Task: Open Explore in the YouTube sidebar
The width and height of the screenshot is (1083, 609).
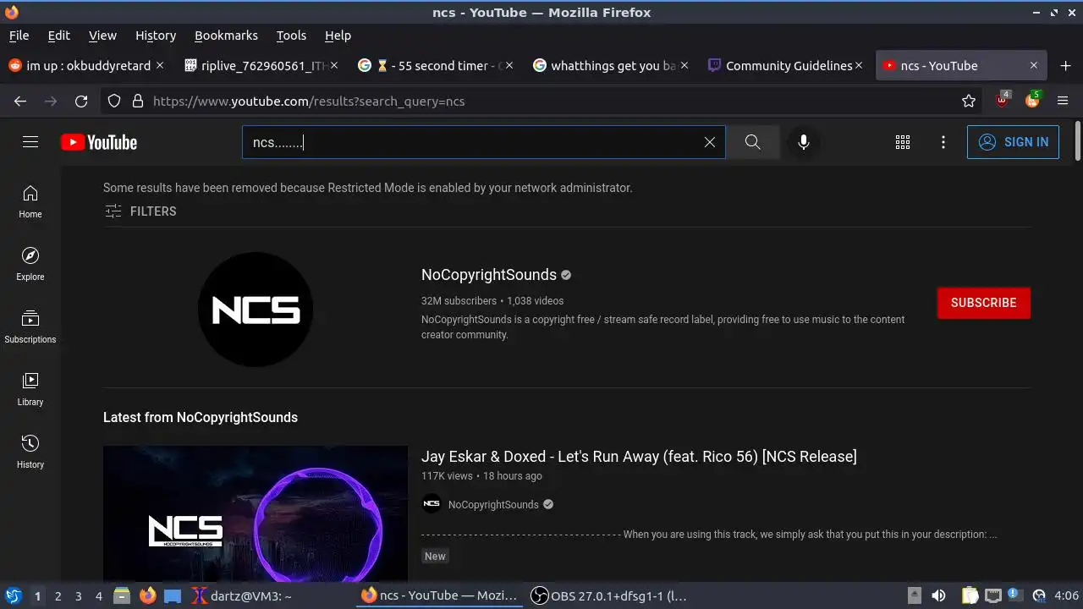Action: pos(30,264)
